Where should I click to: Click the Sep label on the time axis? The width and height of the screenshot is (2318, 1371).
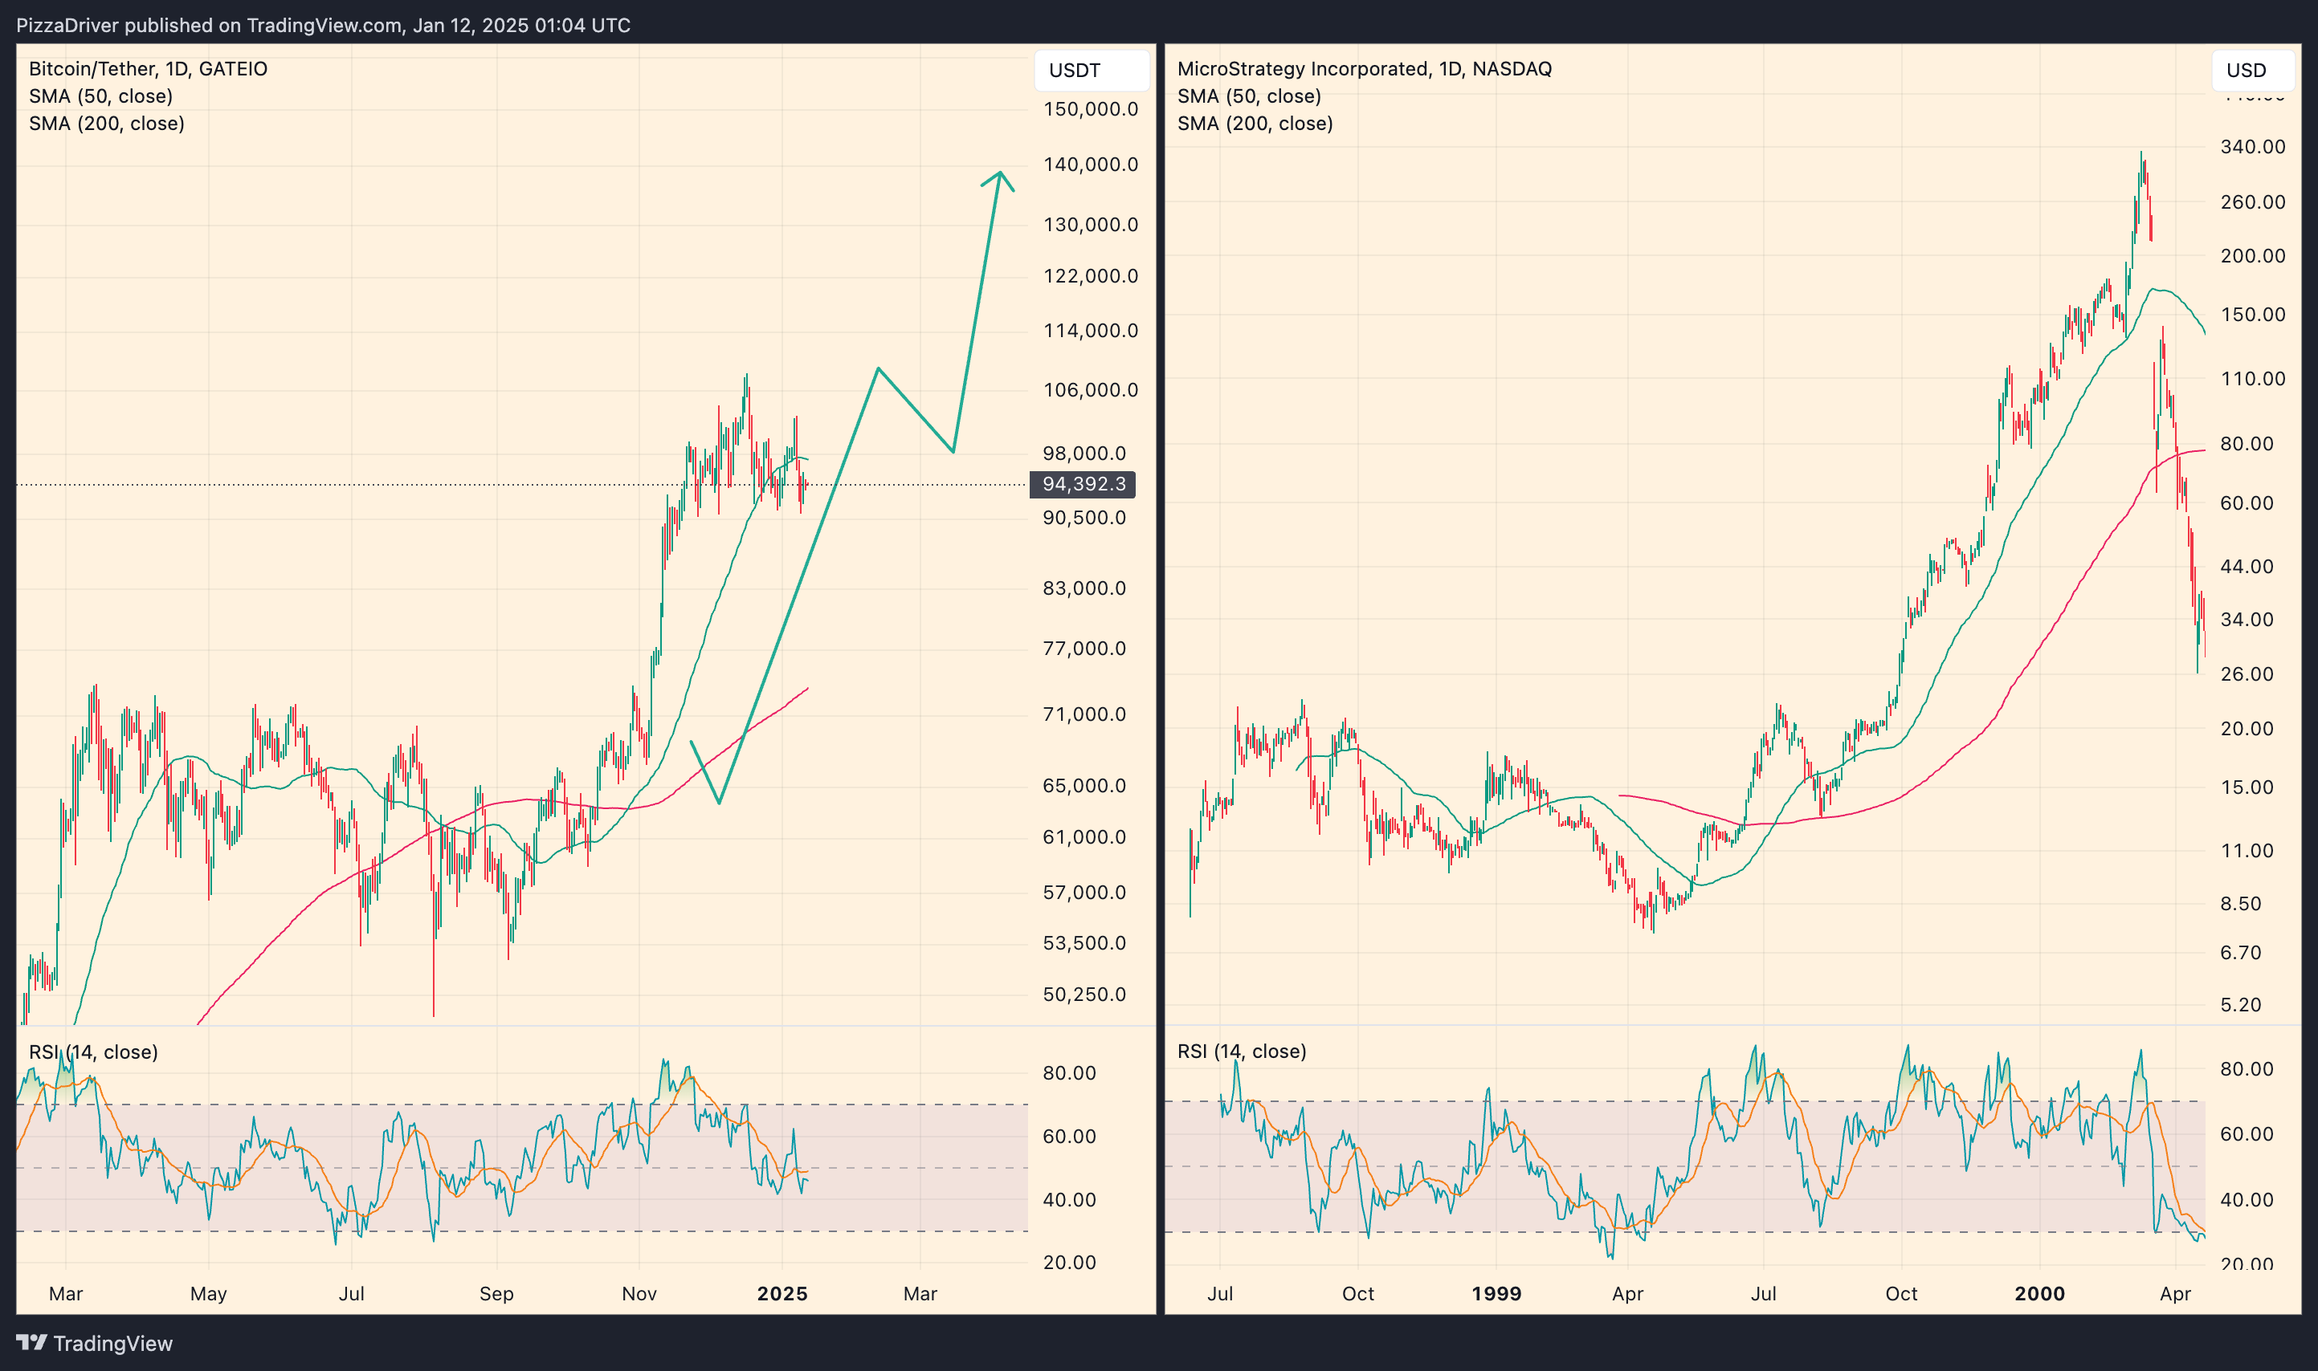496,1293
